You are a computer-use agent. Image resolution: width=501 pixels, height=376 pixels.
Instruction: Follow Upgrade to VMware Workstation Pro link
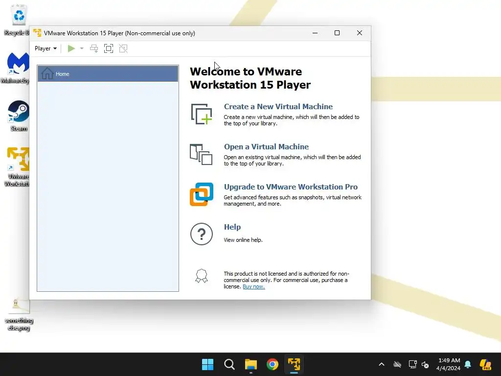pyautogui.click(x=291, y=187)
